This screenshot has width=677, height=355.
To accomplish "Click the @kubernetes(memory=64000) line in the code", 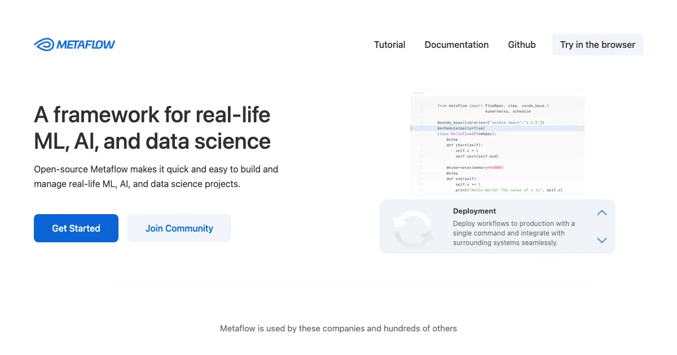I will [x=474, y=167].
